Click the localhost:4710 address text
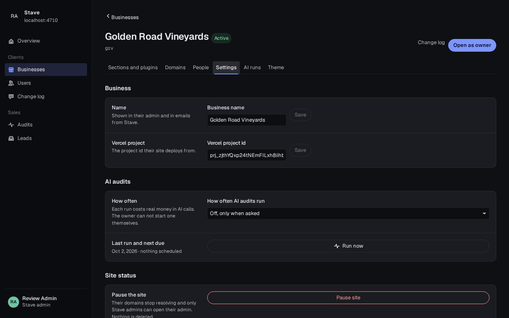The width and height of the screenshot is (509, 318). pos(41,20)
